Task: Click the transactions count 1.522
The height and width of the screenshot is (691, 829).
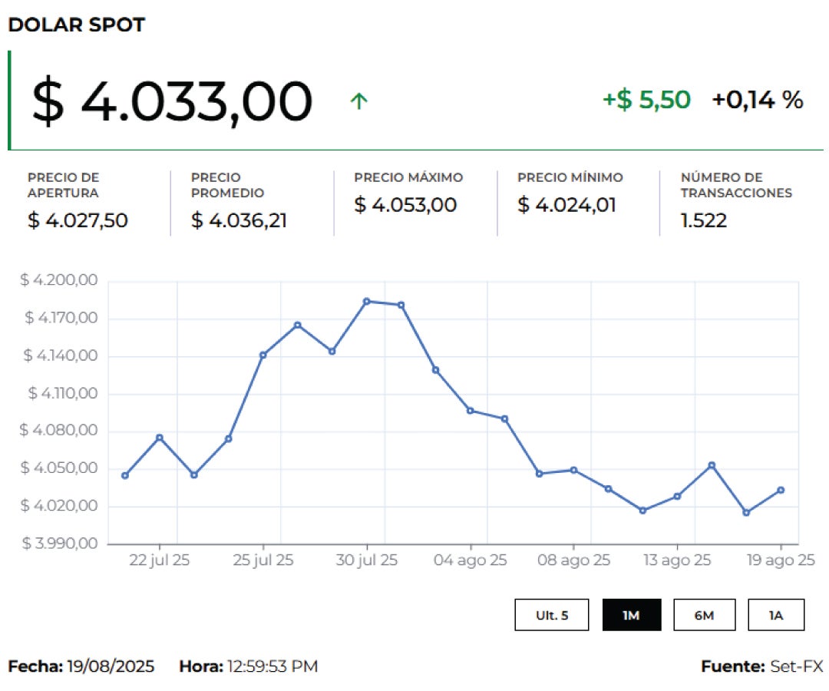Action: click(x=704, y=220)
